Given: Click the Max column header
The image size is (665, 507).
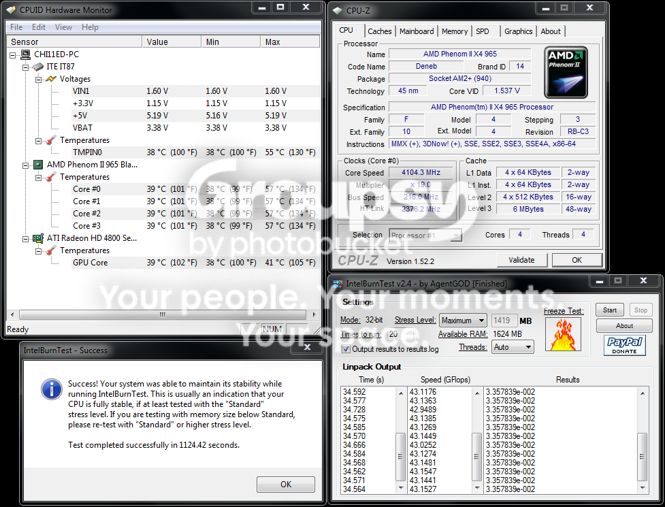Looking at the screenshot, I should (x=290, y=42).
